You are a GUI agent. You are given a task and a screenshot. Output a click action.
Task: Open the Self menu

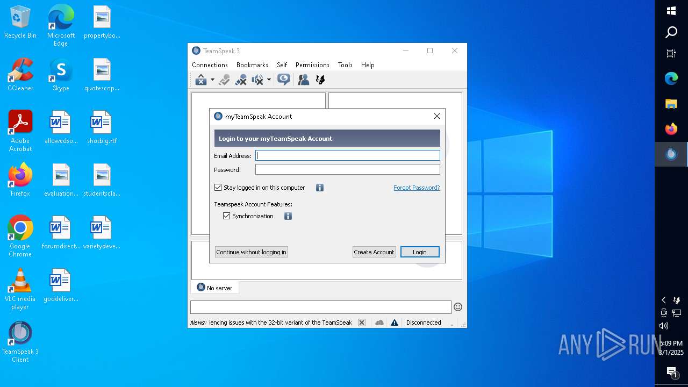click(x=282, y=64)
